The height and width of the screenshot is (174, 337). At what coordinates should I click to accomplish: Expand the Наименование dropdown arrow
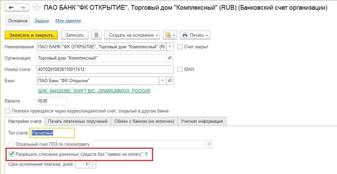click(x=170, y=47)
